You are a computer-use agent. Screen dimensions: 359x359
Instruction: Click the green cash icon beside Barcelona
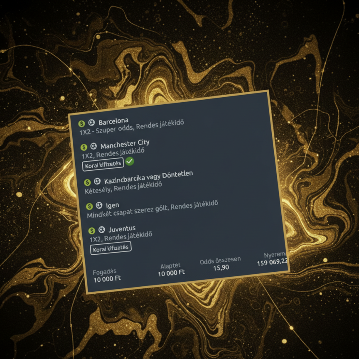[81, 124]
